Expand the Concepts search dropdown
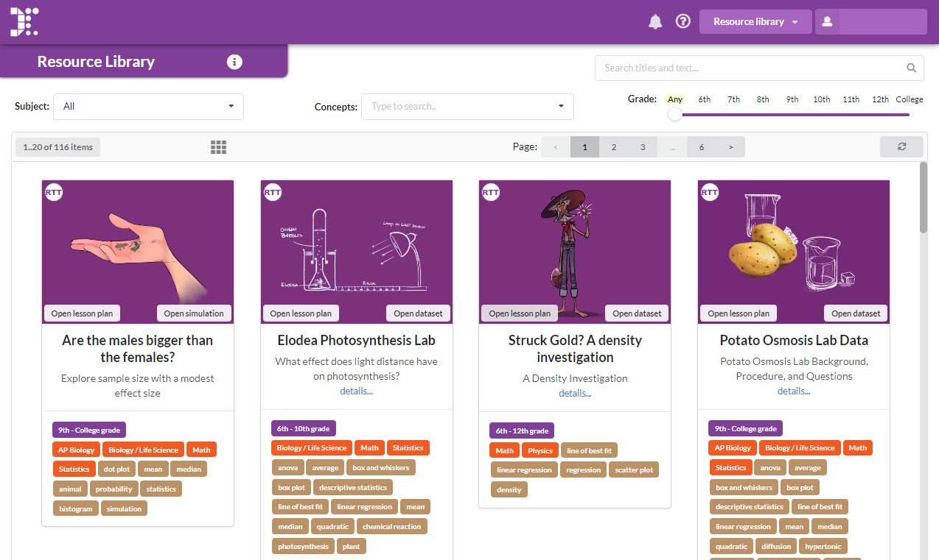Image resolution: width=939 pixels, height=560 pixels. click(x=467, y=106)
